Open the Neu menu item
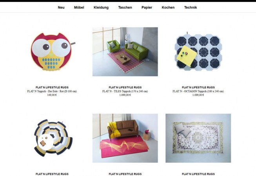The width and height of the screenshot is (256, 176). point(61,7)
